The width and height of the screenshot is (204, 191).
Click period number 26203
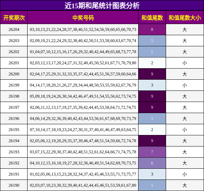point(14,41)
